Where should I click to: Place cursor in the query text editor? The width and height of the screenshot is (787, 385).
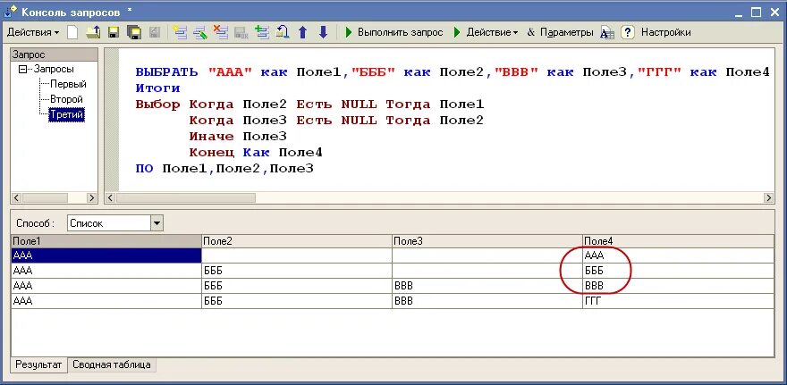[446, 121]
